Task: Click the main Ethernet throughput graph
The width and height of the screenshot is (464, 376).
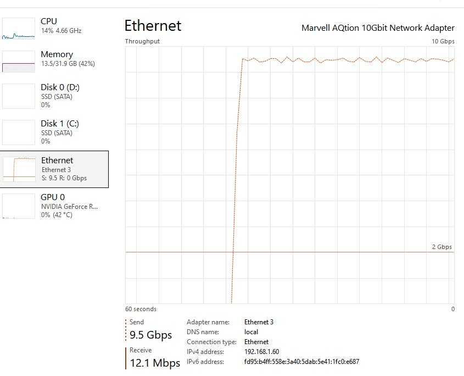Action: (x=289, y=175)
